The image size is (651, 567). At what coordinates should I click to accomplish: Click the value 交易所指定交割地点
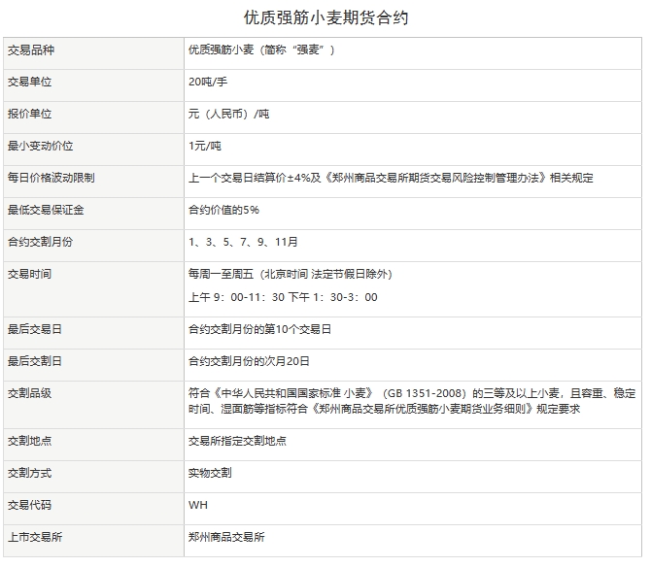[237, 441]
